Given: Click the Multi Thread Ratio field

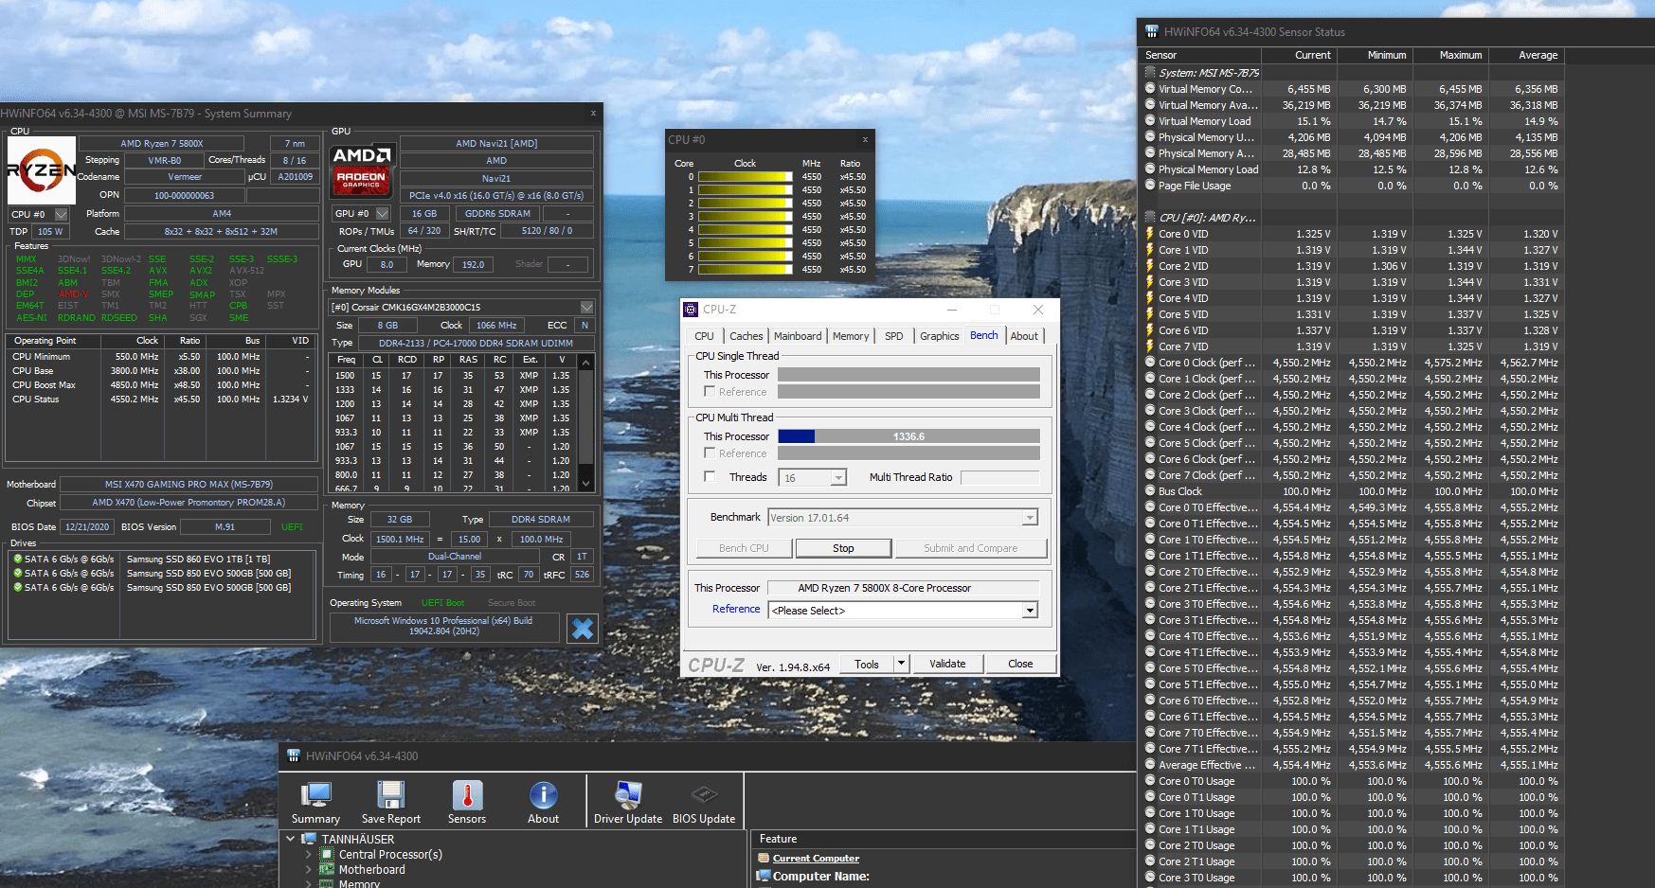Looking at the screenshot, I should coord(999,477).
